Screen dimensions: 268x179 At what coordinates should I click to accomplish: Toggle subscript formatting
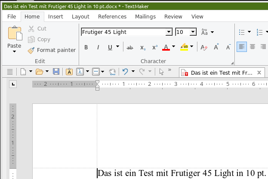coord(143,48)
